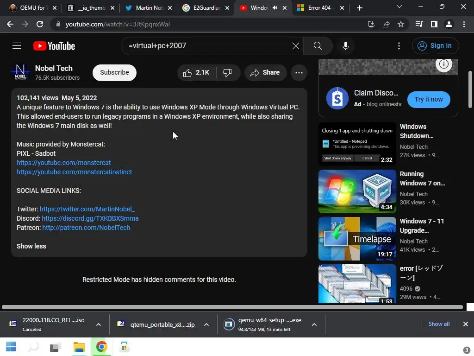Click the search magnifier button
The height and width of the screenshot is (356, 474).
coord(318,46)
